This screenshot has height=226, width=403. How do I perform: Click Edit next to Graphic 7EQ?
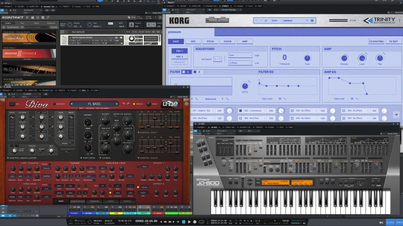219,110
